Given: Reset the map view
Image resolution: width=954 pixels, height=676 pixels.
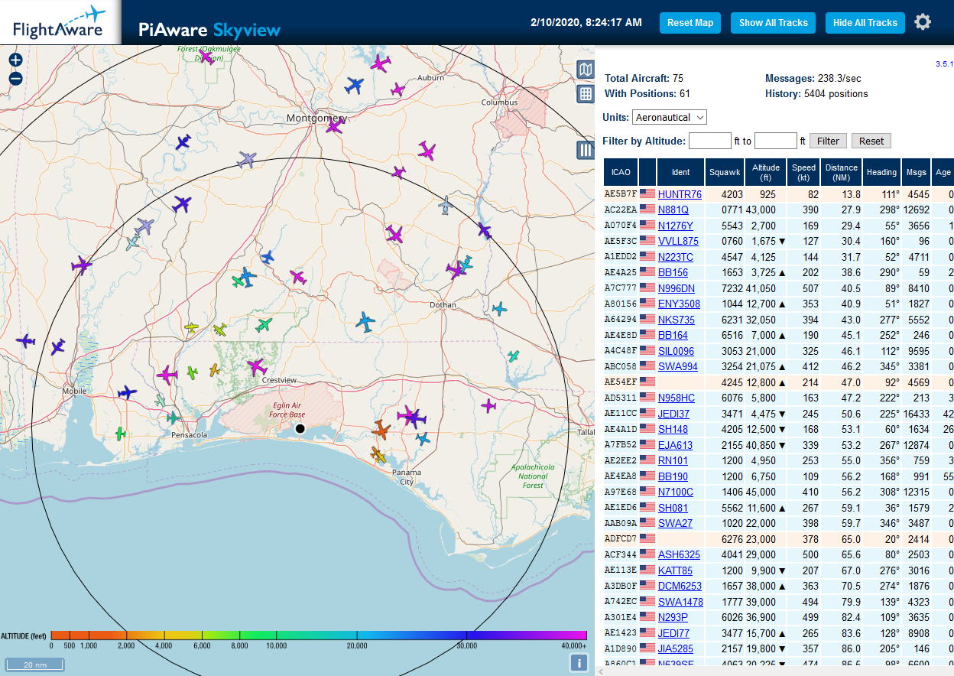Looking at the screenshot, I should (690, 23).
